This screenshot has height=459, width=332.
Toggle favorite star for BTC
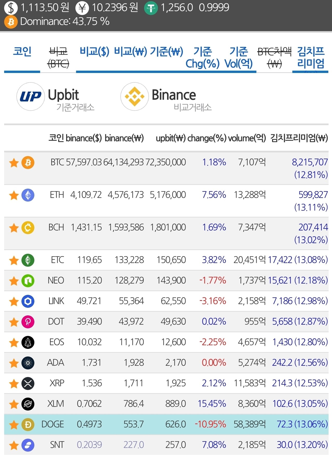pyautogui.click(x=14, y=163)
